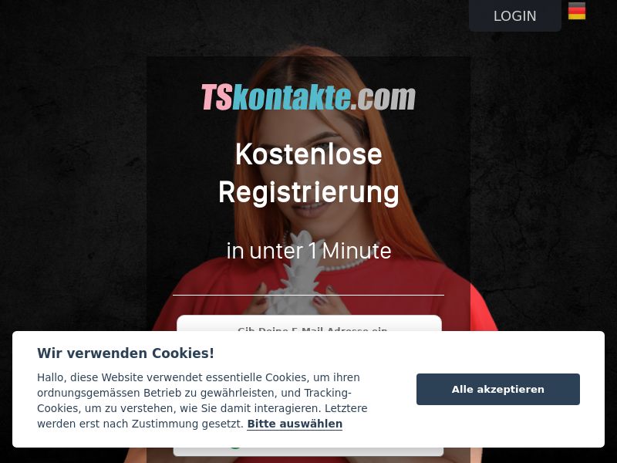Focus the E-Mail-Adresse input field
617x463 pixels.
[309, 323]
